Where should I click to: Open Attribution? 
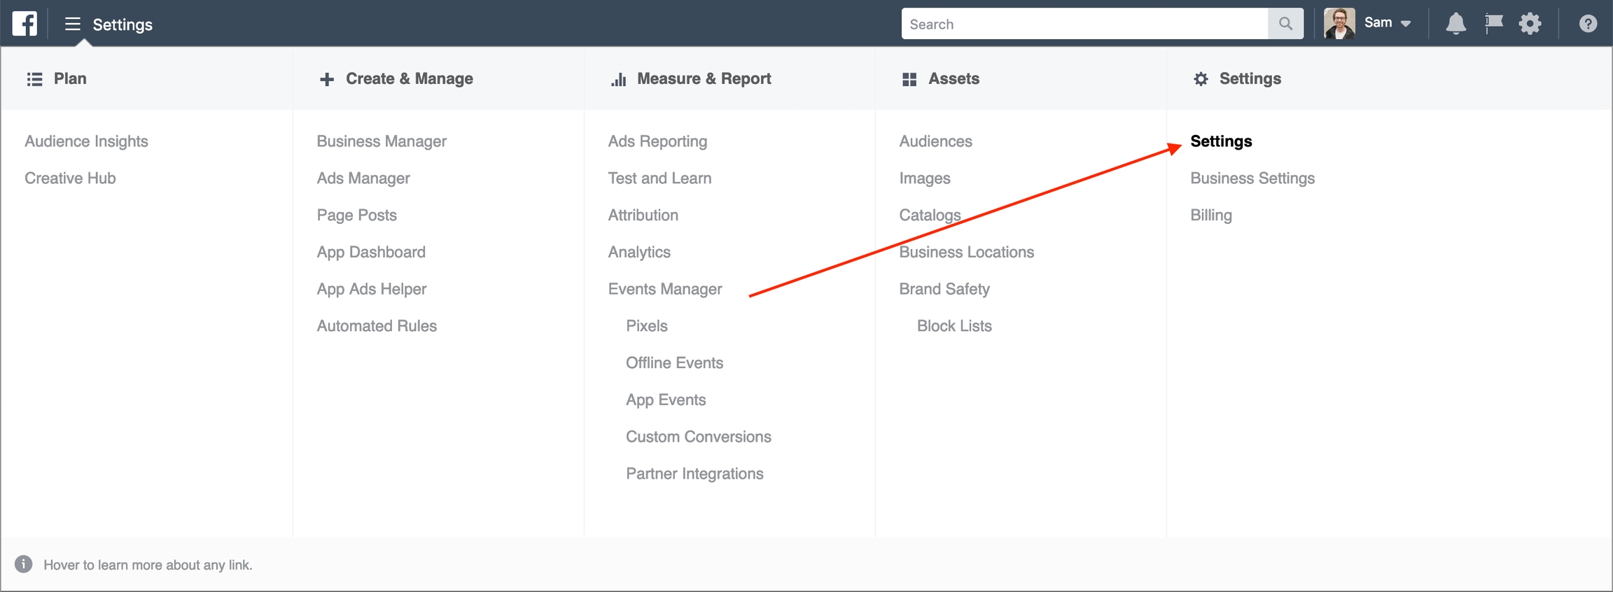click(643, 215)
